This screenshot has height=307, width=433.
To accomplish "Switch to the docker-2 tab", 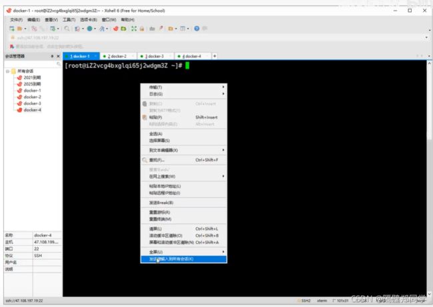I will 119,56.
